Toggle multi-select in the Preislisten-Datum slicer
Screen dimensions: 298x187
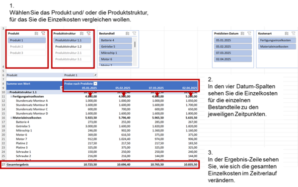(x=242, y=33)
